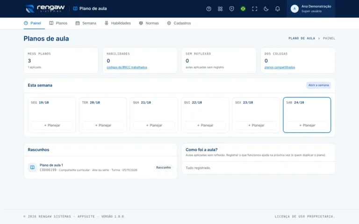Click the shield privacy icon

click(x=231, y=9)
